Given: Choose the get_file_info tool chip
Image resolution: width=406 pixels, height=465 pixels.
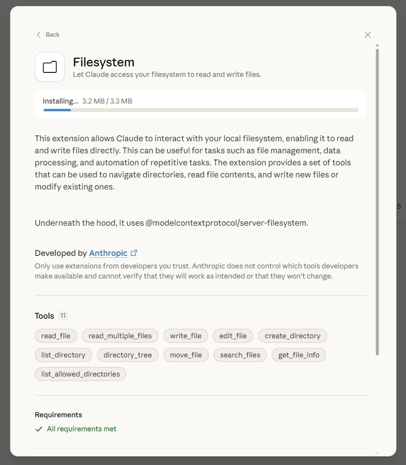Looking at the screenshot, I should [299, 355].
